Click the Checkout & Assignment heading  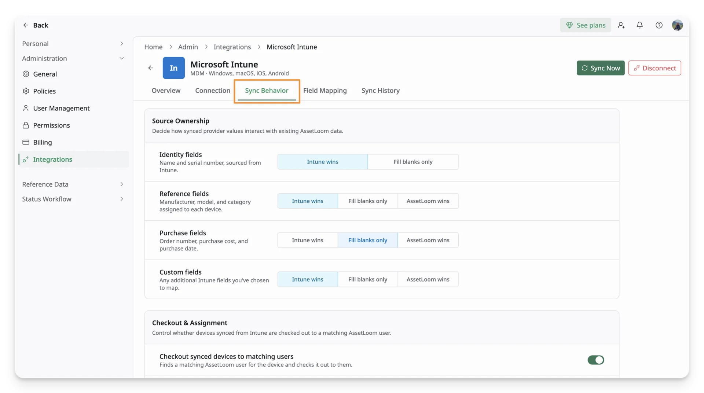(190, 323)
